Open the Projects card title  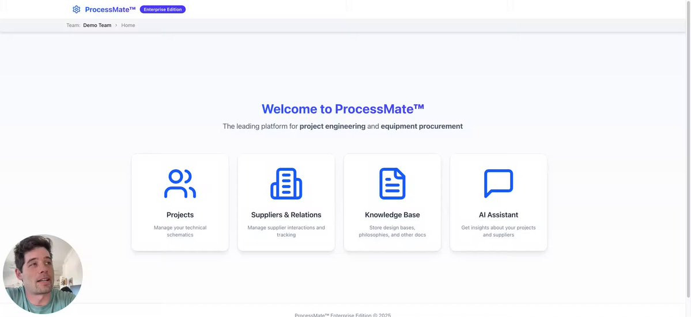coord(180,215)
